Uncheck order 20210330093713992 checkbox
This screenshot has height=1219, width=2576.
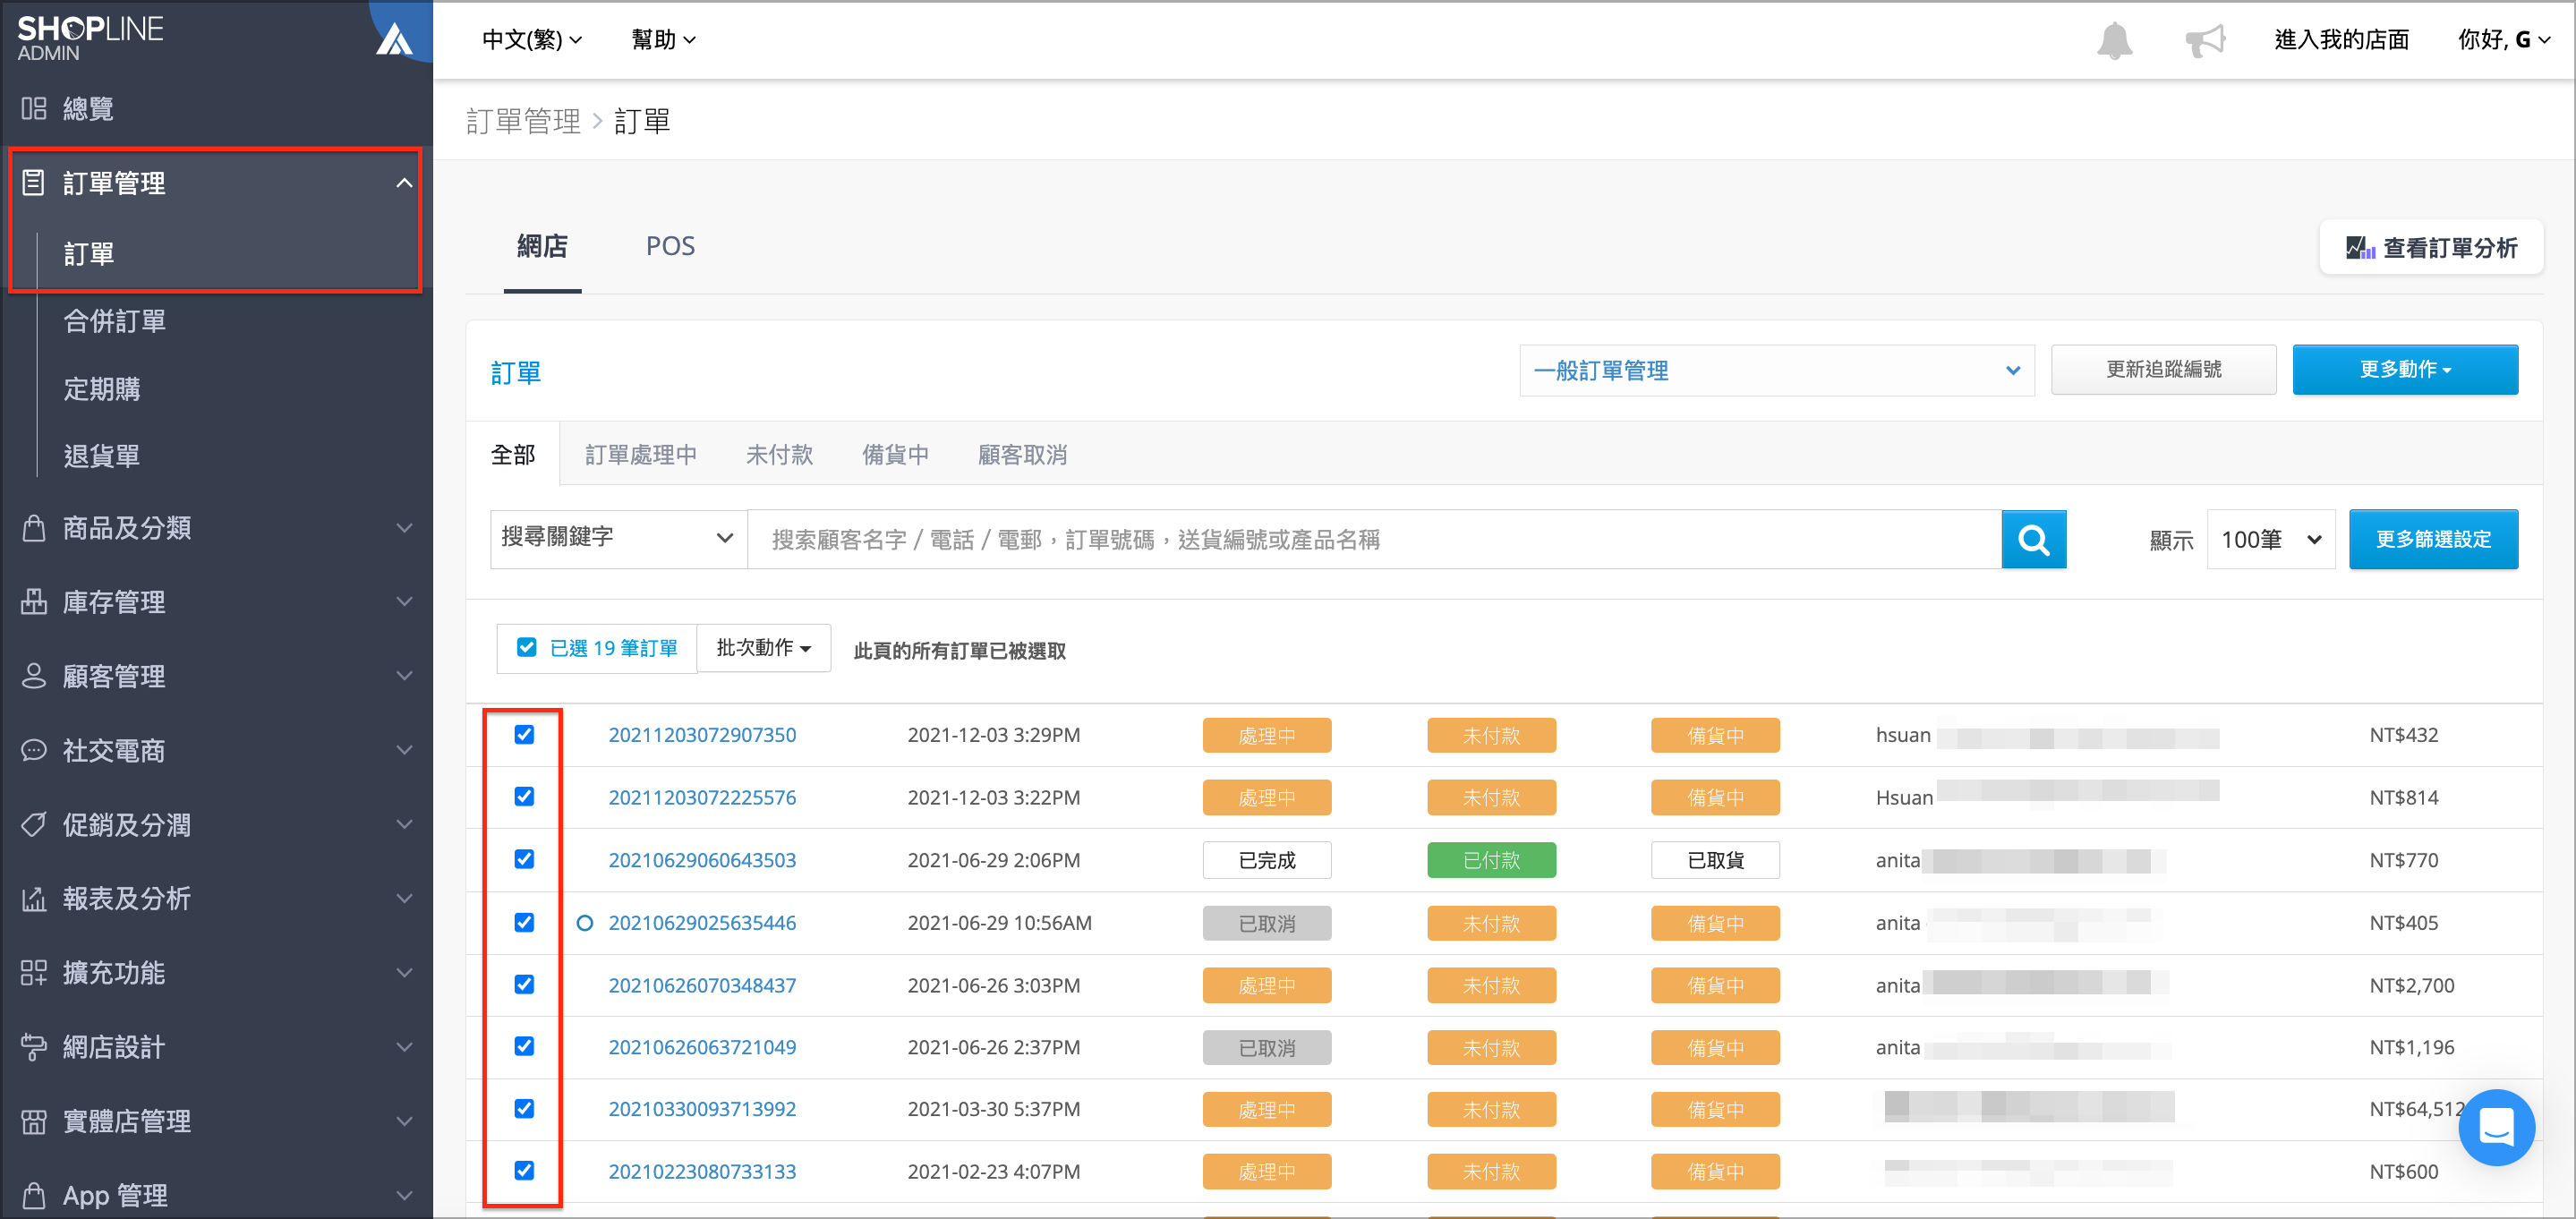524,1109
